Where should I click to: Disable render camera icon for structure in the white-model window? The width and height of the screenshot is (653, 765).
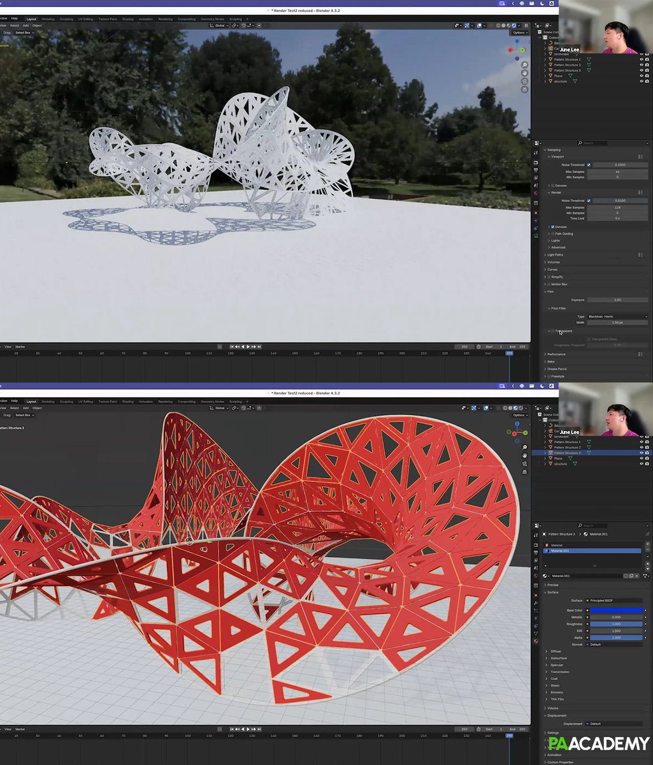tap(647, 81)
